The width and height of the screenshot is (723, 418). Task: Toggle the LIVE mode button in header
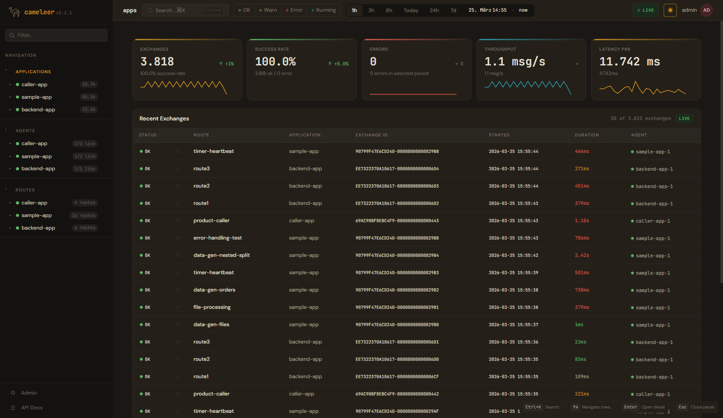645,10
